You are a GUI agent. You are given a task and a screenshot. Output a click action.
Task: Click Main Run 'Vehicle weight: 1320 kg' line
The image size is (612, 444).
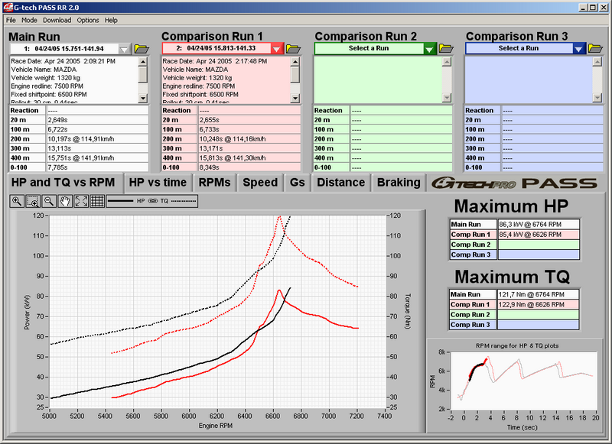45,78
